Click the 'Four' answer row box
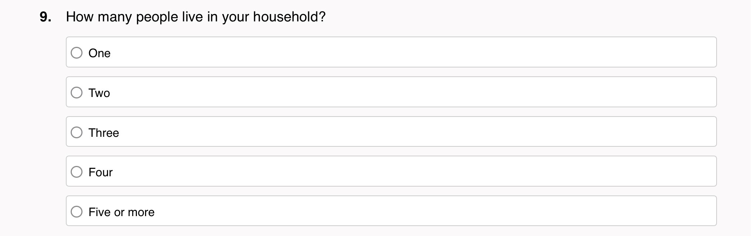This screenshot has width=751, height=236. coord(391,171)
